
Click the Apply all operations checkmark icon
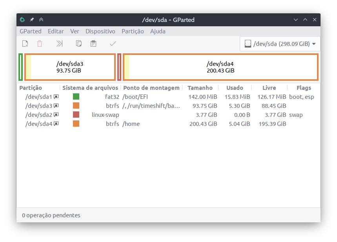click(113, 44)
